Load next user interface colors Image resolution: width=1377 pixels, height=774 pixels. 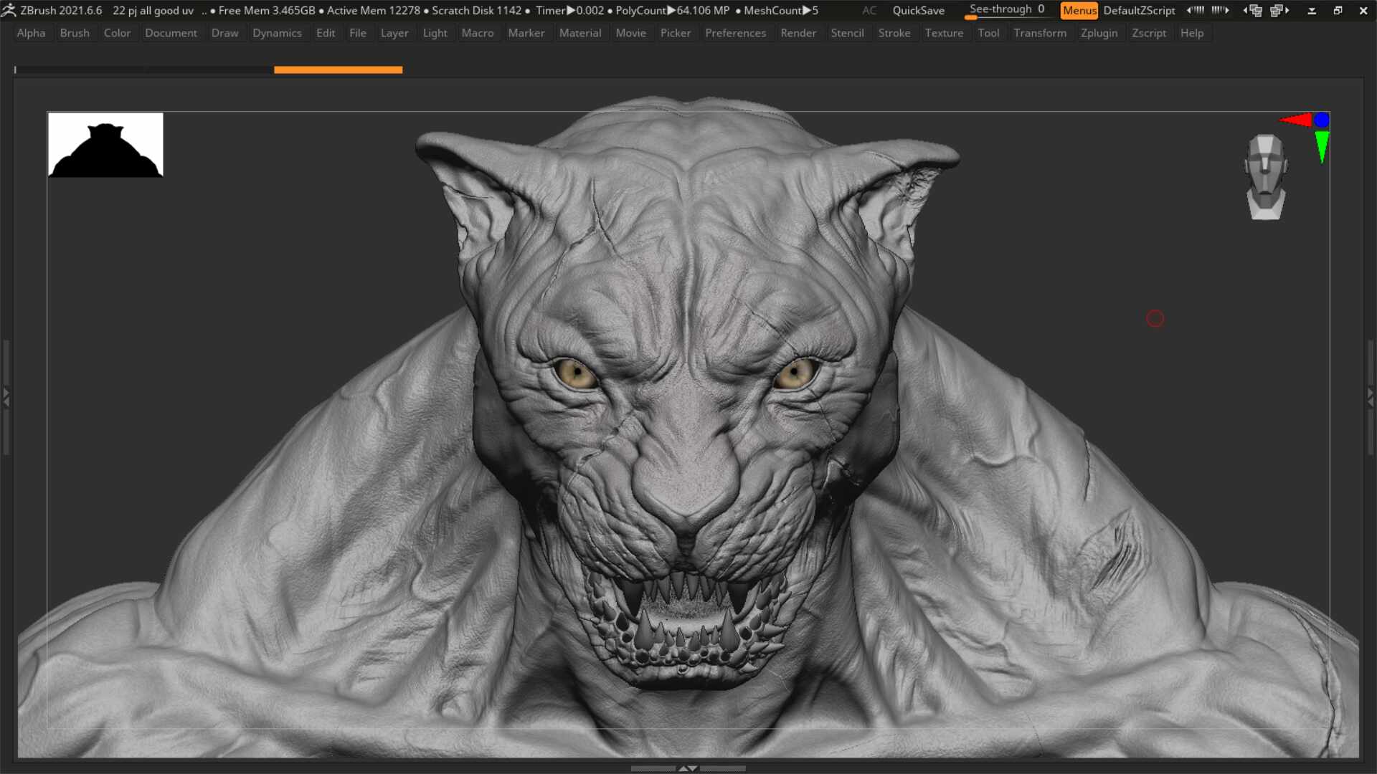[x=1220, y=10]
